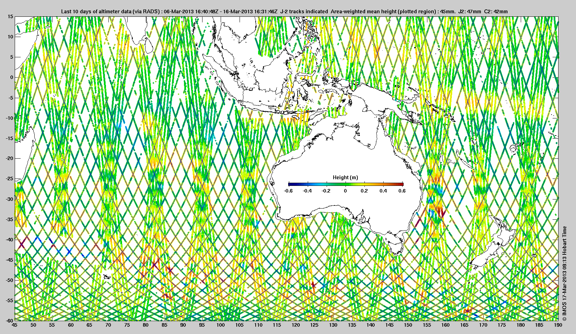576x334 pixels.
Task: Click longitude axis label 60
Action: (71, 325)
